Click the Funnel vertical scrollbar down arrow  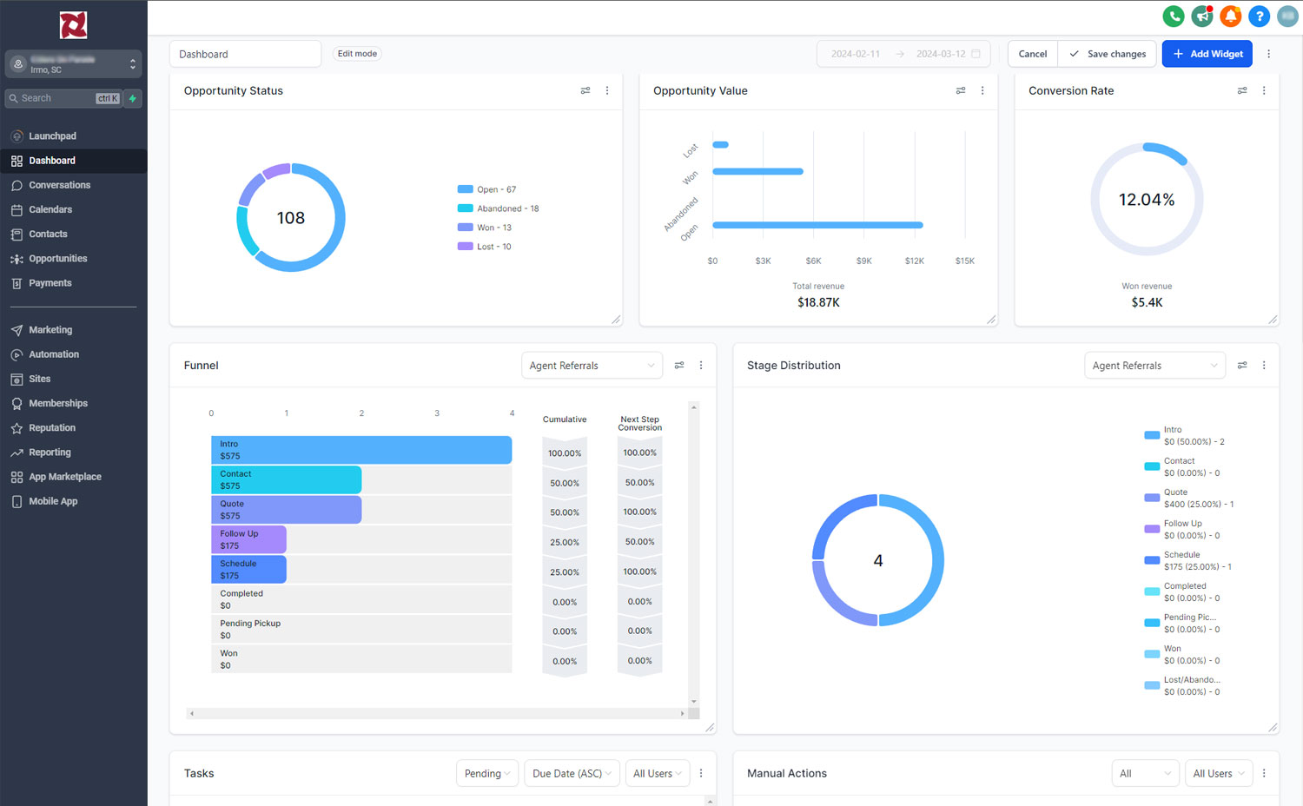pyautogui.click(x=693, y=702)
